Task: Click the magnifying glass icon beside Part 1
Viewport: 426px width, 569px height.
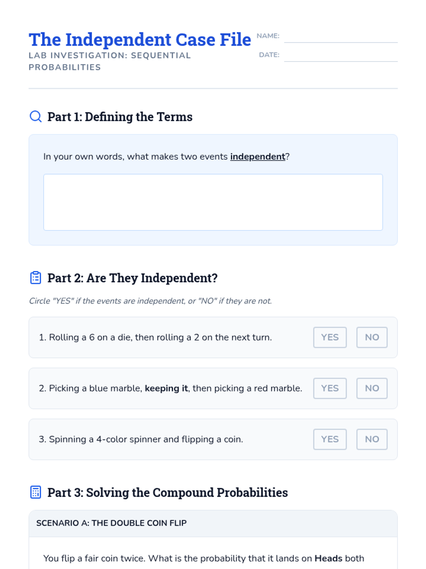Action: pyautogui.click(x=35, y=116)
